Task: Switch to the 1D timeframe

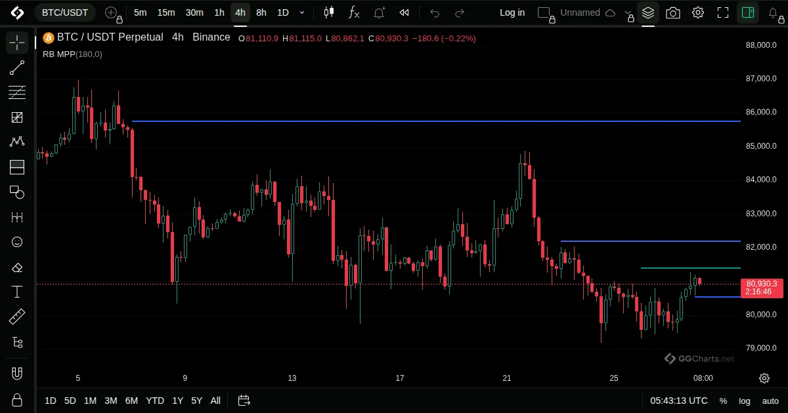Action: click(282, 12)
